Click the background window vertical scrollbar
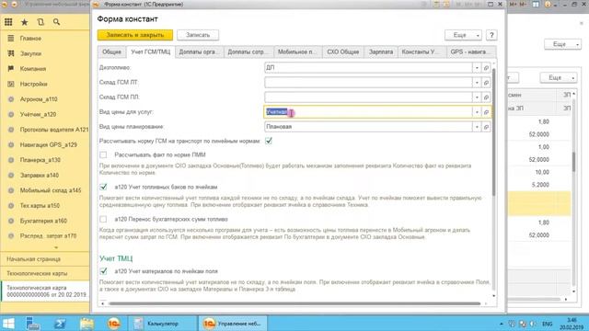The image size is (589, 331). click(x=573, y=162)
